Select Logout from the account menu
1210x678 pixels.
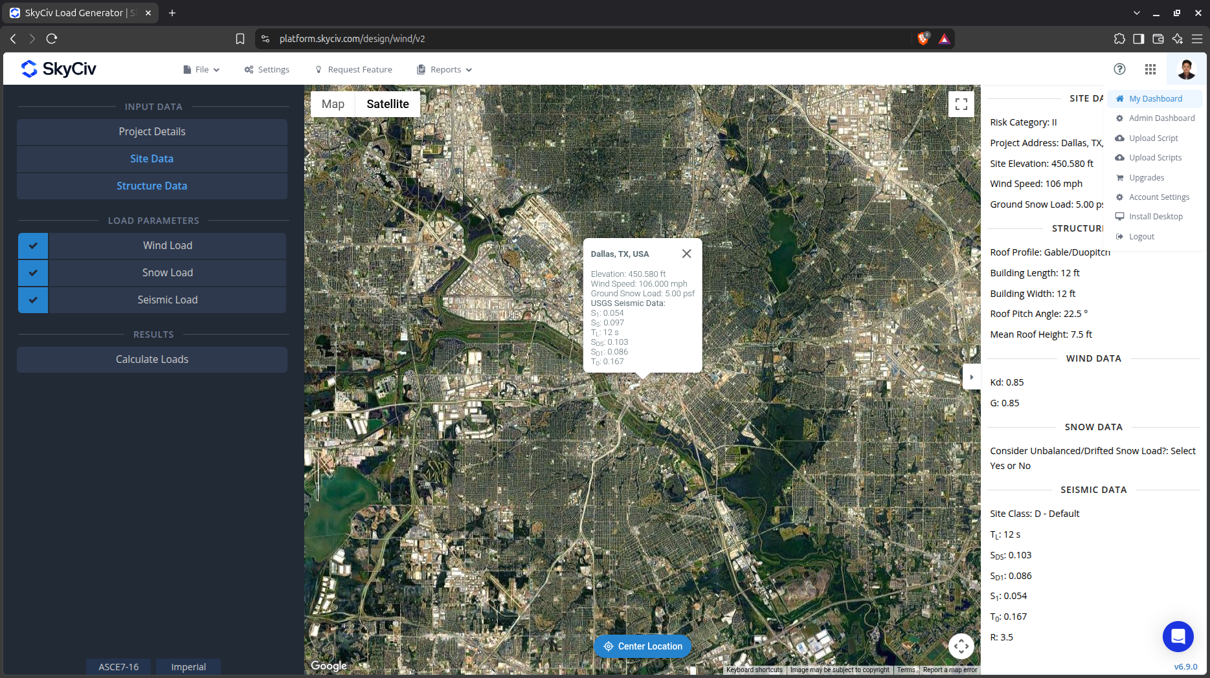coord(1155,237)
